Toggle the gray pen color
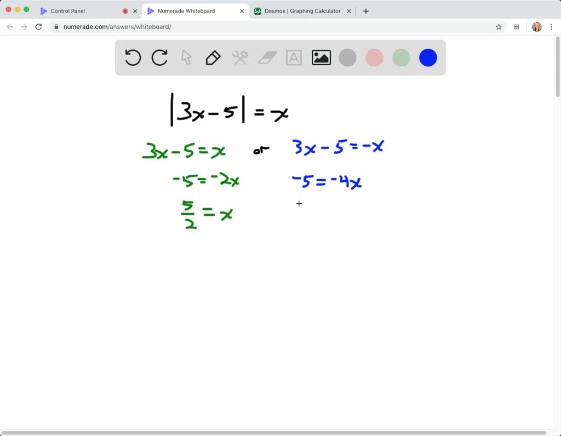This screenshot has width=561, height=436. (347, 57)
